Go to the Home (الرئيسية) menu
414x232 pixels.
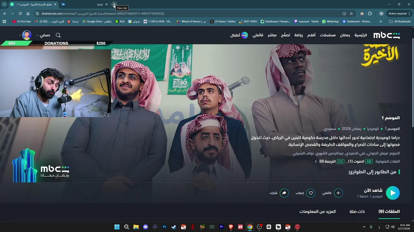(x=361, y=35)
